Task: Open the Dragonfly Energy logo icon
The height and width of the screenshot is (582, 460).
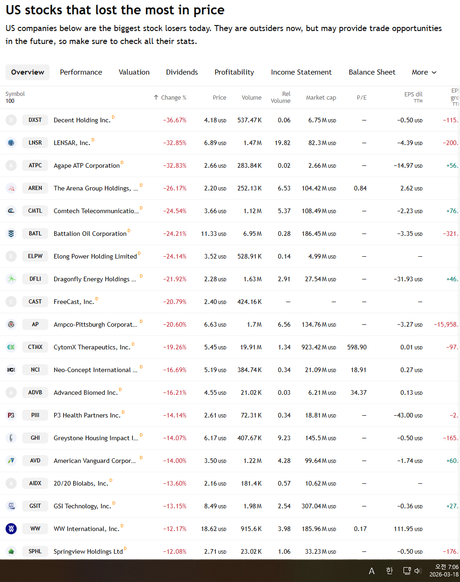Action: (11, 279)
